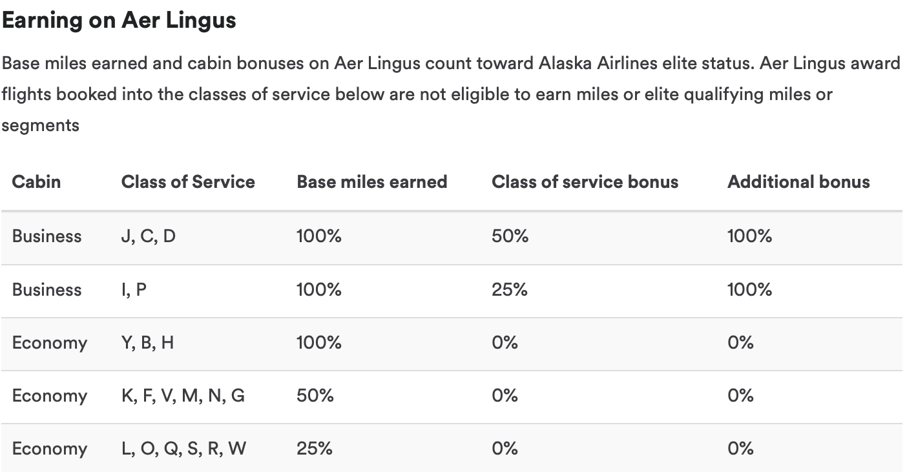Select the 25% base miles earned value

point(315,448)
